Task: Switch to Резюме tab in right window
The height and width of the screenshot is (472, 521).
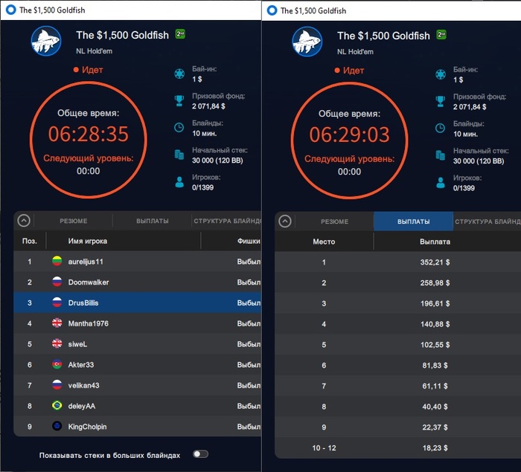Action: (x=335, y=222)
